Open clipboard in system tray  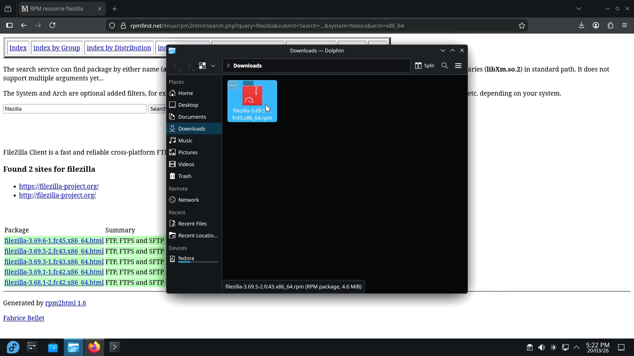(529, 347)
